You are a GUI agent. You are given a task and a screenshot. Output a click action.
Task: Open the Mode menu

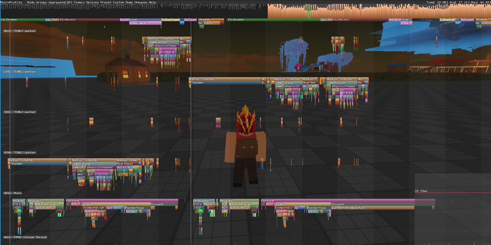pyautogui.click(x=31, y=2)
